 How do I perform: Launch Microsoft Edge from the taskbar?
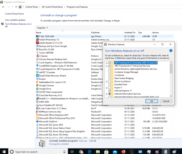[x=90, y=152]
